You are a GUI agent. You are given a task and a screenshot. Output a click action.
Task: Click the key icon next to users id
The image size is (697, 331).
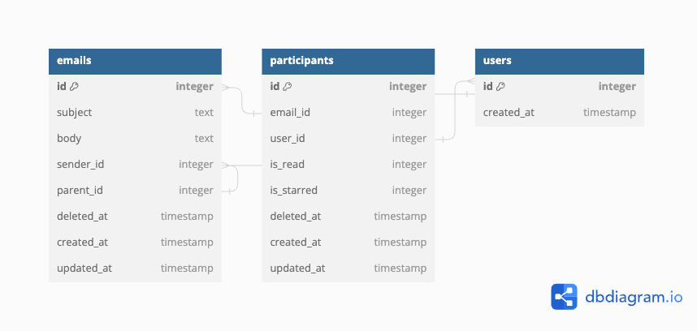point(500,87)
